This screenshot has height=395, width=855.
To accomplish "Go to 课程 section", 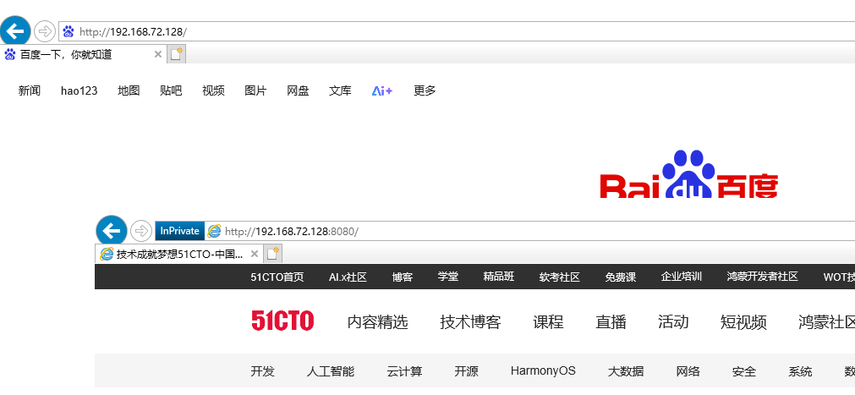I will tap(548, 322).
